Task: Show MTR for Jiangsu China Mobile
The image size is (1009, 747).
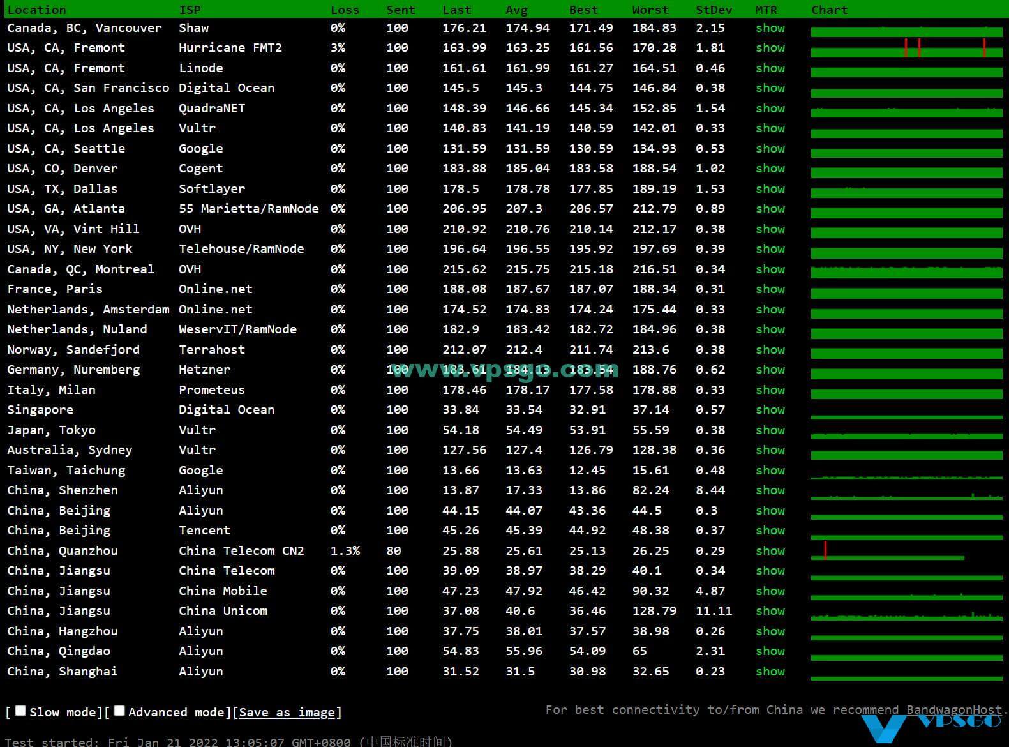Action: tap(770, 591)
